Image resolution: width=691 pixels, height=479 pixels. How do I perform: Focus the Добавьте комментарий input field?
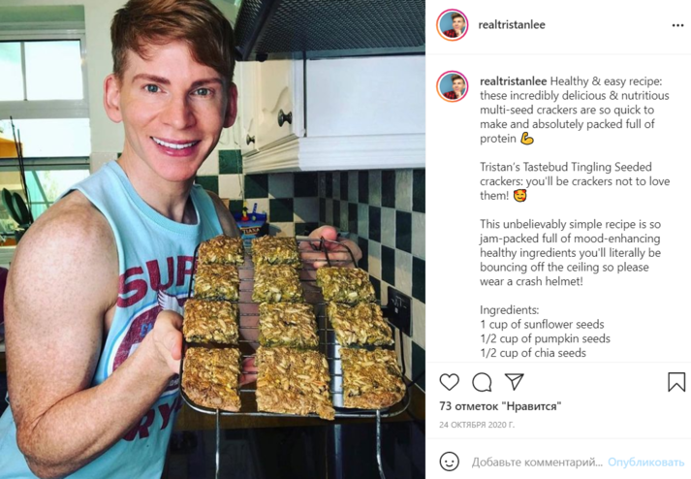537,463
